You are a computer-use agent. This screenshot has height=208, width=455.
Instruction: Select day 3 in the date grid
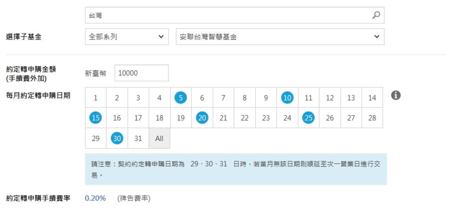tap(138, 98)
